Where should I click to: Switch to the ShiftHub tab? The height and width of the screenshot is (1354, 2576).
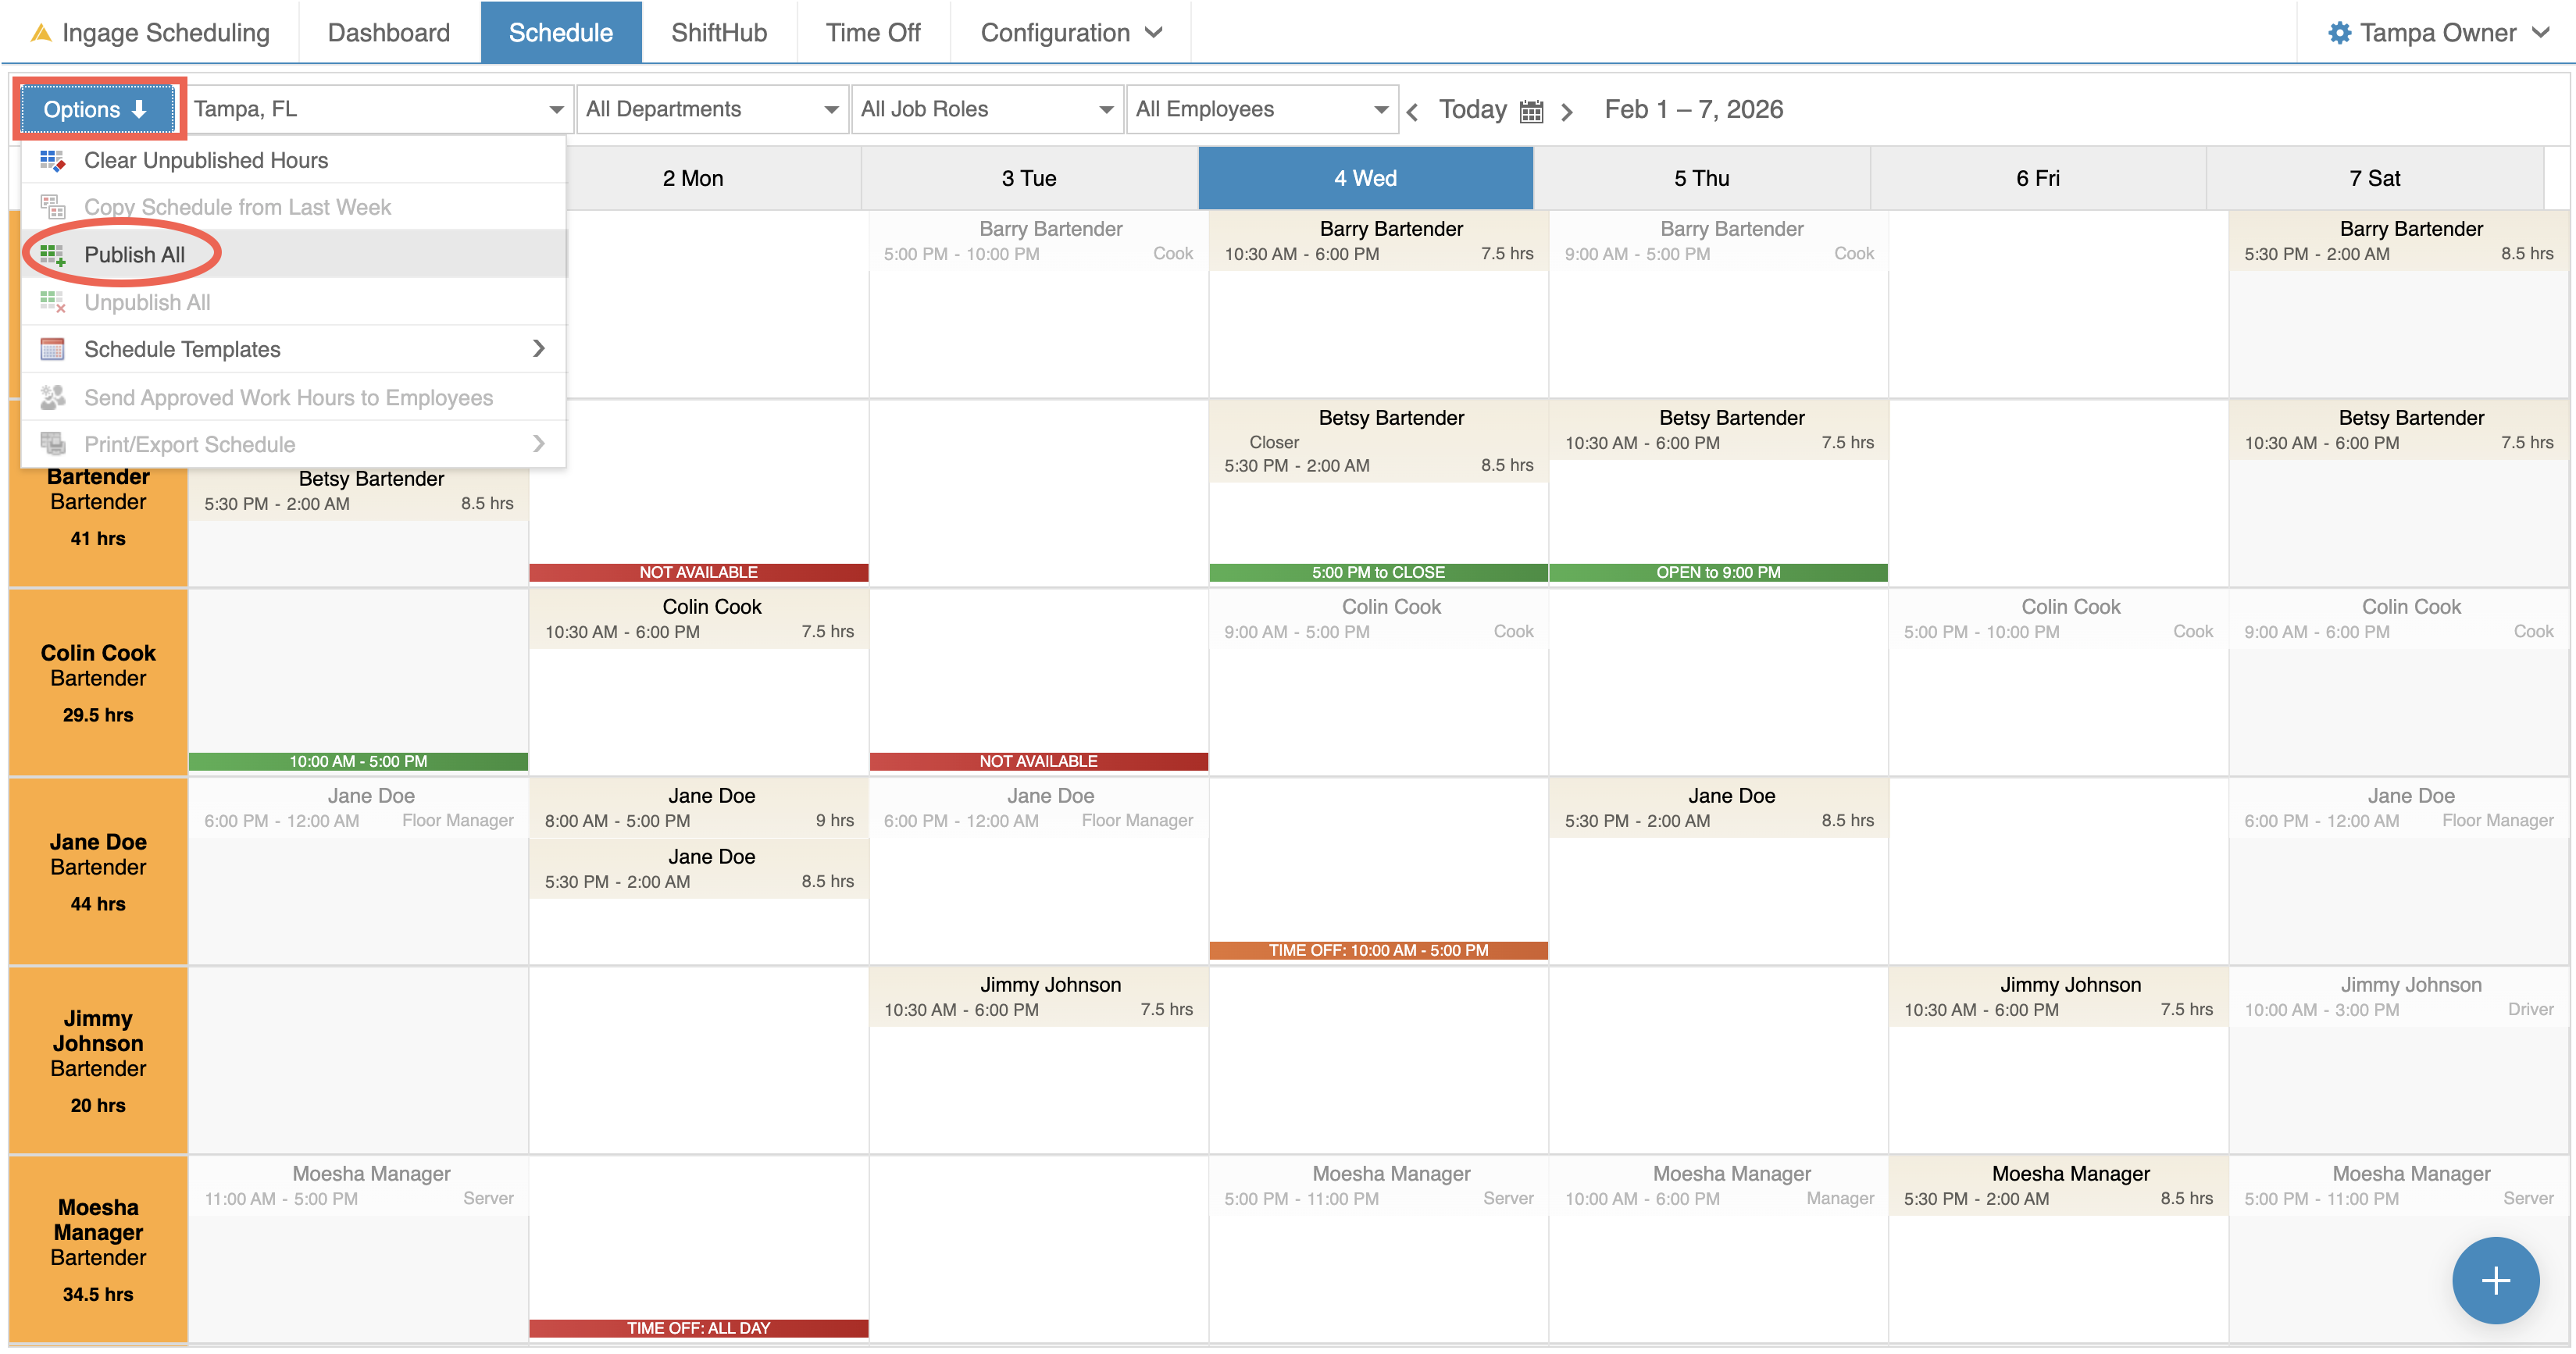coord(718,33)
